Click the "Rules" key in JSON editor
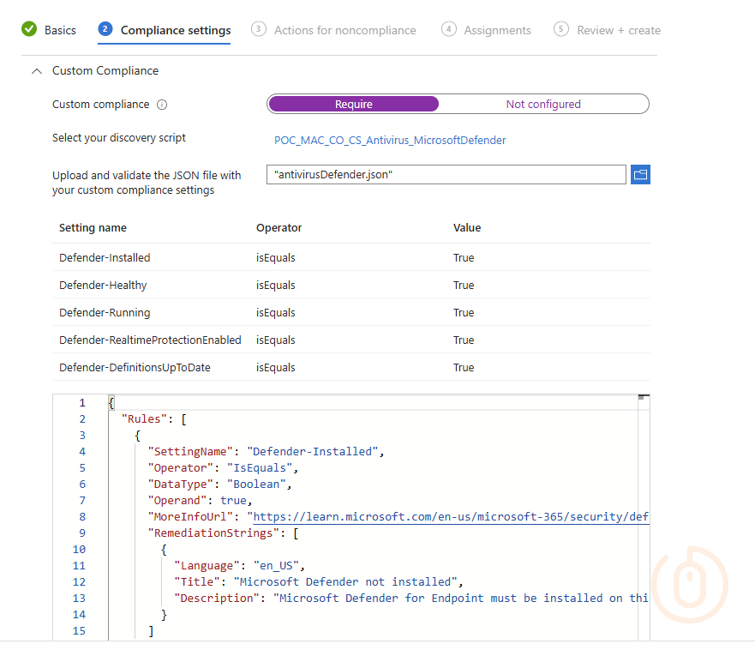The width and height of the screenshot is (755, 650). 144,418
